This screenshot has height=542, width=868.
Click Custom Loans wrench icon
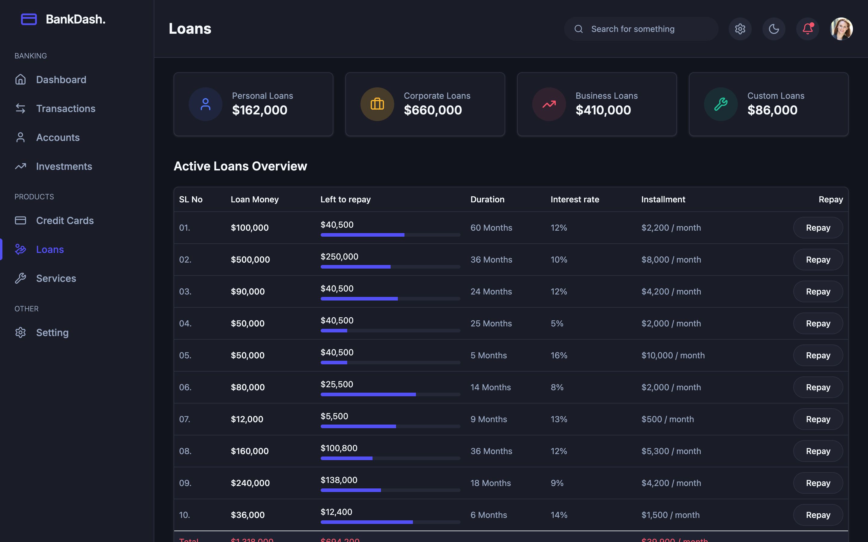tap(721, 104)
